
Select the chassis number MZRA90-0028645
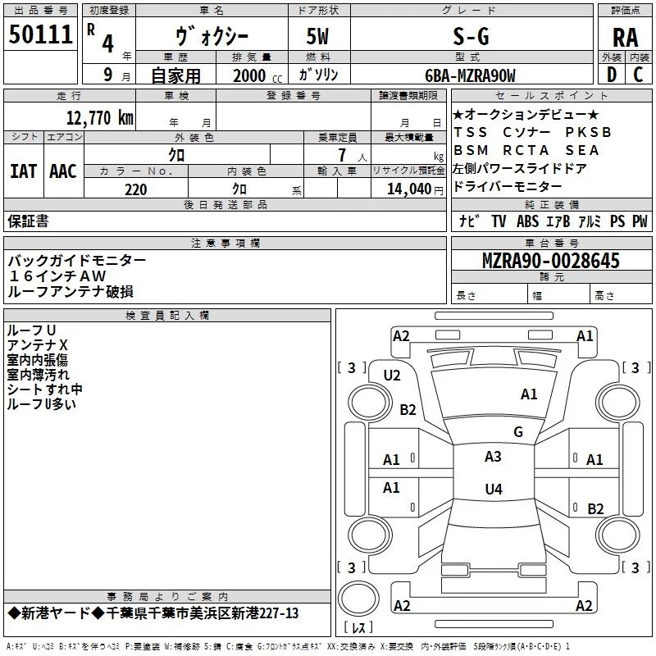551,261
